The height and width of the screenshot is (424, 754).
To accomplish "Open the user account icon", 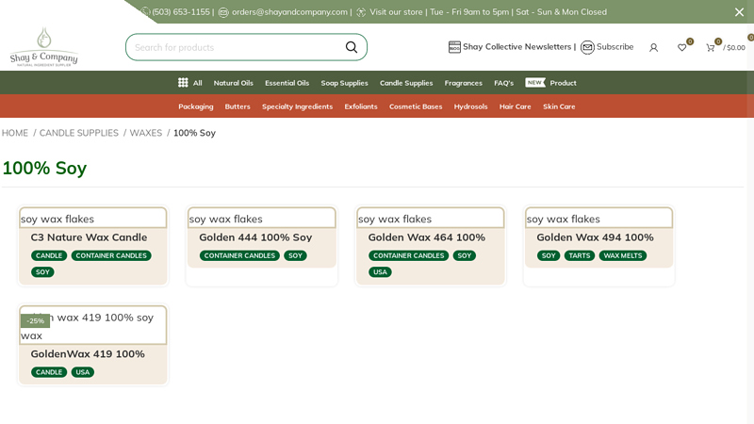I will tap(653, 47).
